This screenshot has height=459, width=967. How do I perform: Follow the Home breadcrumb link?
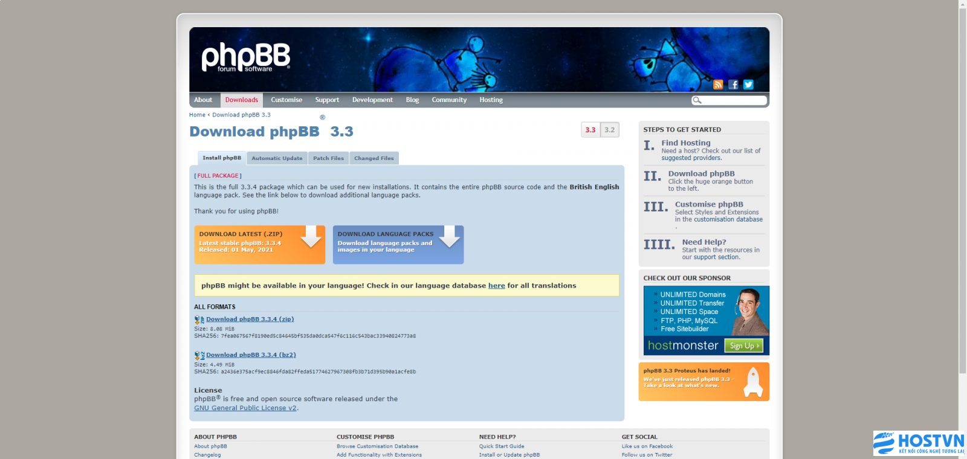coord(197,115)
